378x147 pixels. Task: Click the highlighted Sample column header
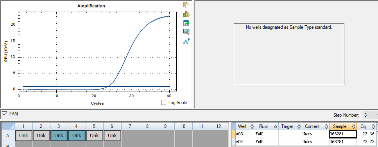pyautogui.click(x=343, y=126)
